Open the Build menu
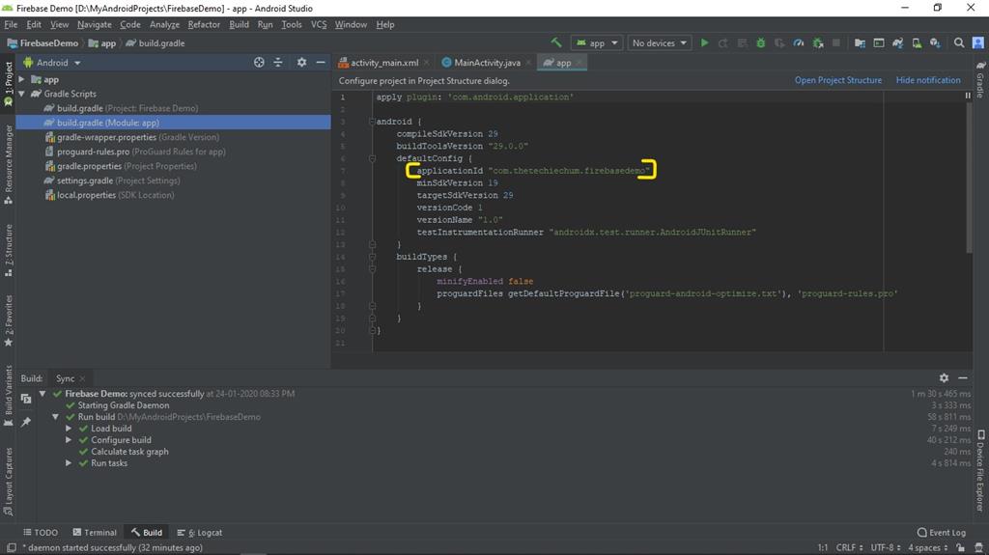This screenshot has height=555, width=989. click(239, 24)
